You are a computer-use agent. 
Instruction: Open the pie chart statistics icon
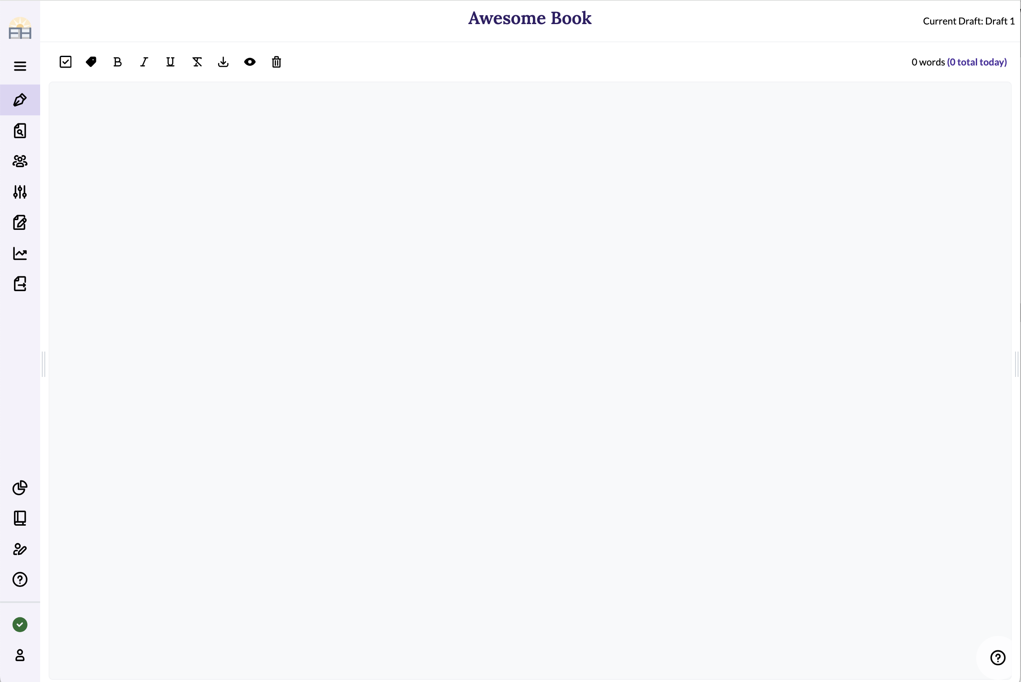pyautogui.click(x=20, y=488)
